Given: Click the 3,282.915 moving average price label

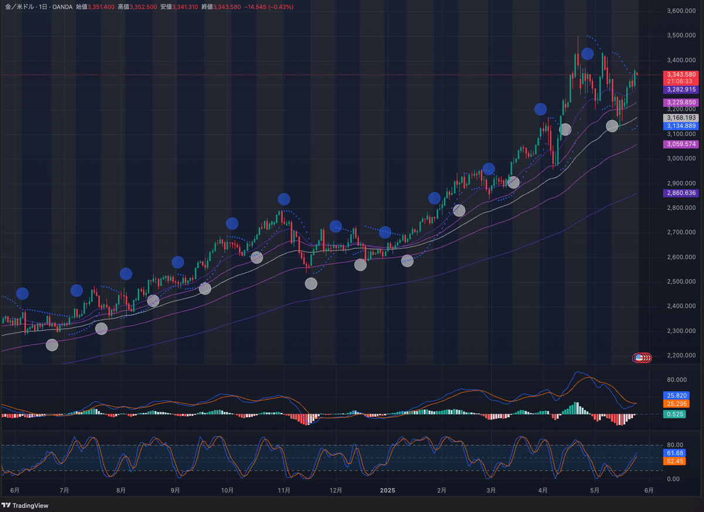Looking at the screenshot, I should 681,90.
